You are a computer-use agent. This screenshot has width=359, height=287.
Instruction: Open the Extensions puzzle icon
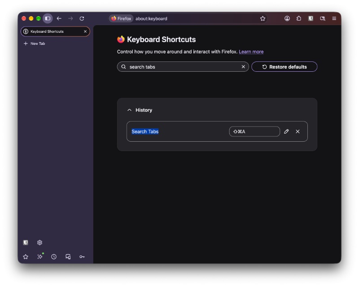coord(299,18)
